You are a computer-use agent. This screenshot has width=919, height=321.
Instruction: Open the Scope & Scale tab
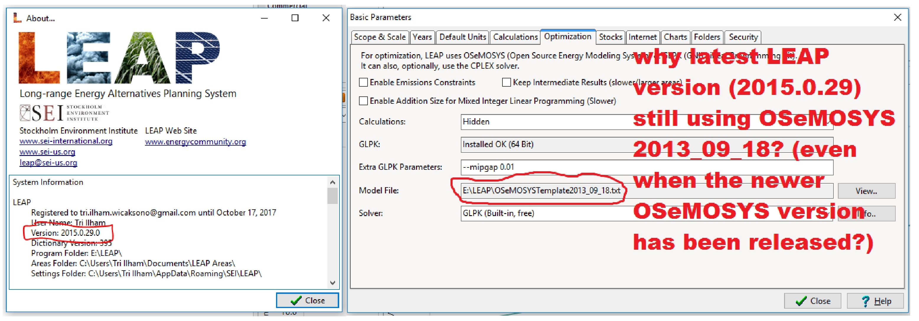[x=380, y=37]
